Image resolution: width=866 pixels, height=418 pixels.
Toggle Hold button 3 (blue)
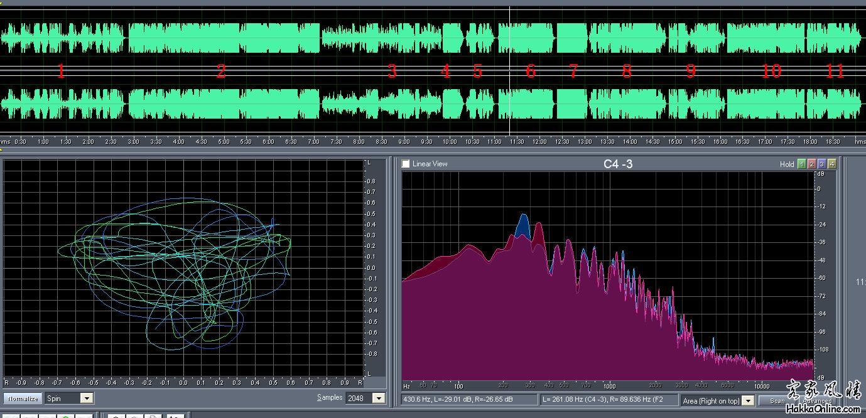click(x=821, y=164)
